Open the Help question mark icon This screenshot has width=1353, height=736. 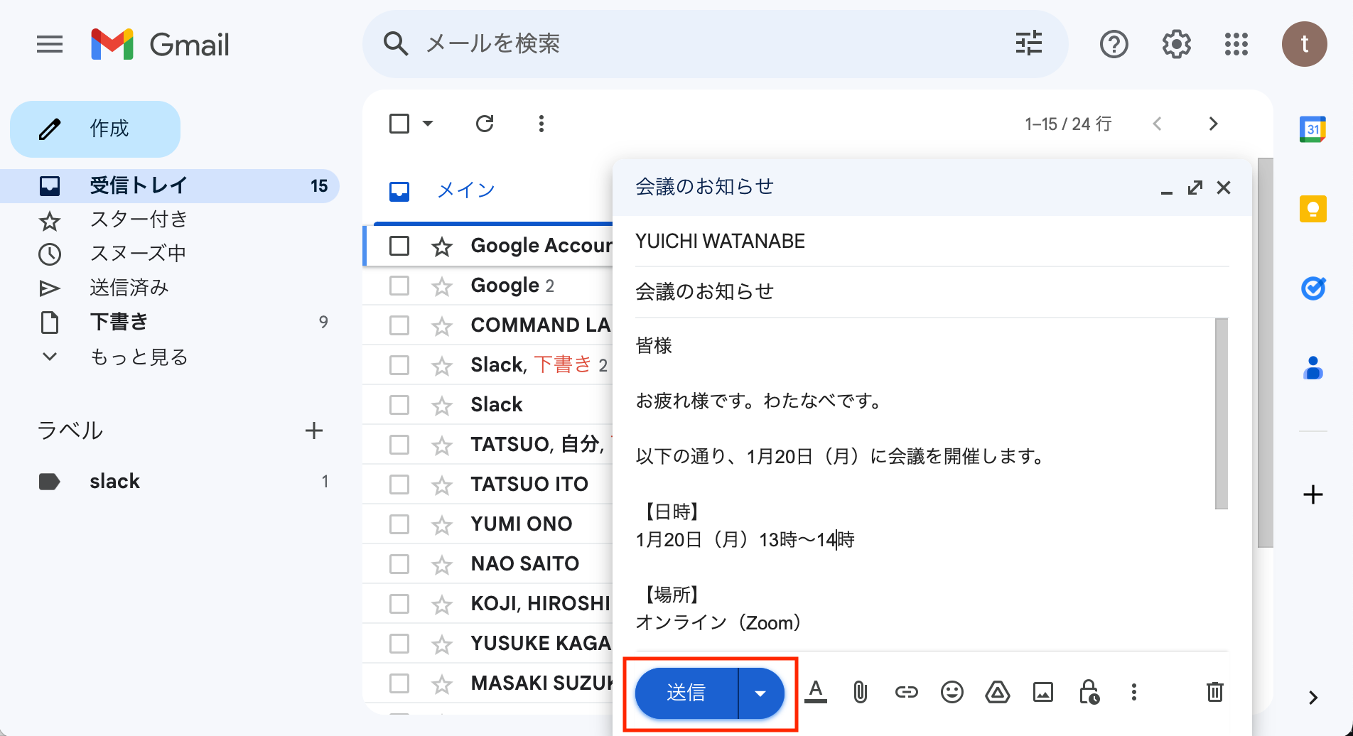click(x=1114, y=44)
